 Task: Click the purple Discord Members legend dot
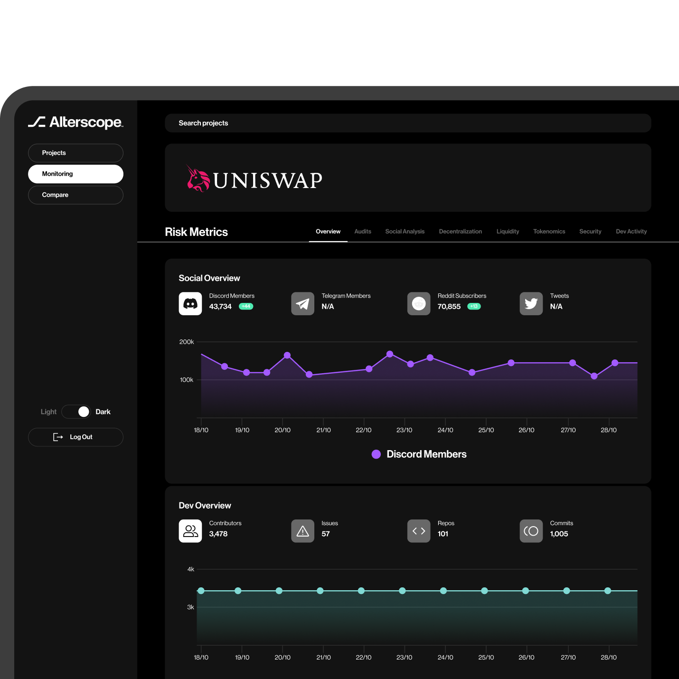pos(376,454)
